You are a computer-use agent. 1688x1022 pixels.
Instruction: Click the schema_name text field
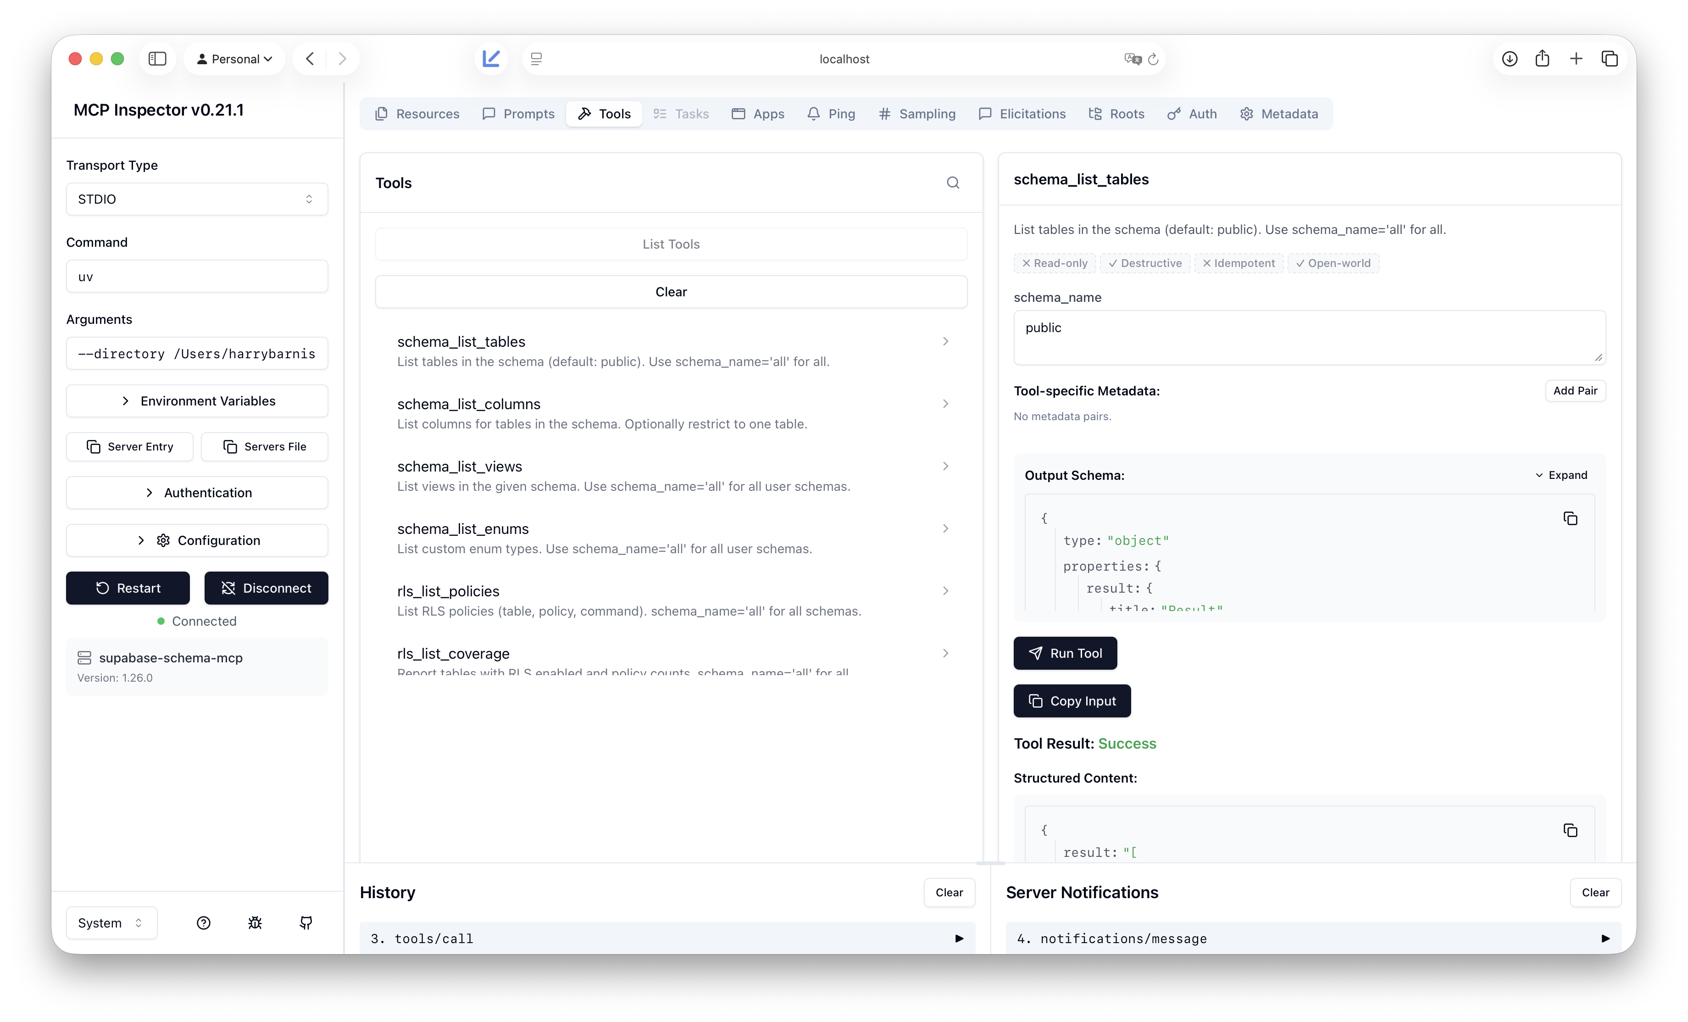(x=1309, y=337)
